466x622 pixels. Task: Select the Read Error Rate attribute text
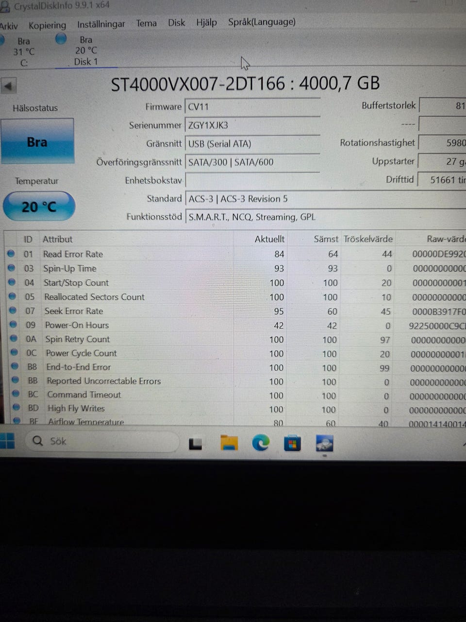click(73, 254)
